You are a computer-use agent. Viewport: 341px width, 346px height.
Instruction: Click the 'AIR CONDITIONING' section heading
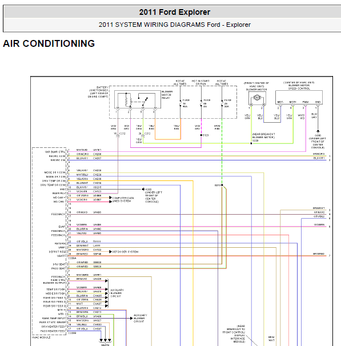pos(49,43)
